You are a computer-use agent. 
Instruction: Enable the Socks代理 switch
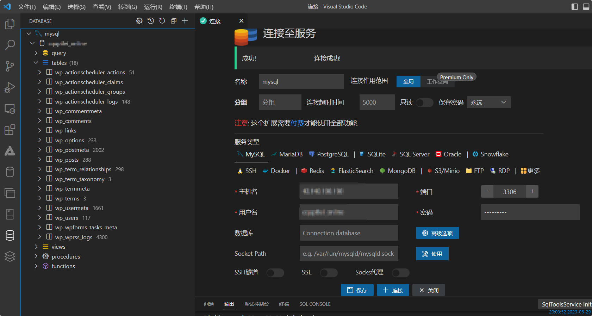pos(400,273)
